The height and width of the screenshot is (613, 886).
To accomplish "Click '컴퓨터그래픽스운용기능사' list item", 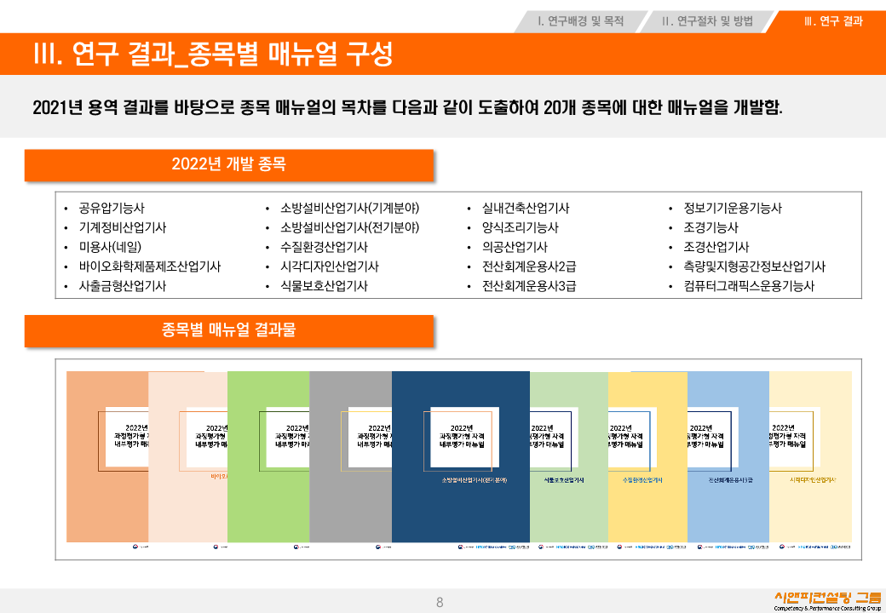I will (749, 285).
